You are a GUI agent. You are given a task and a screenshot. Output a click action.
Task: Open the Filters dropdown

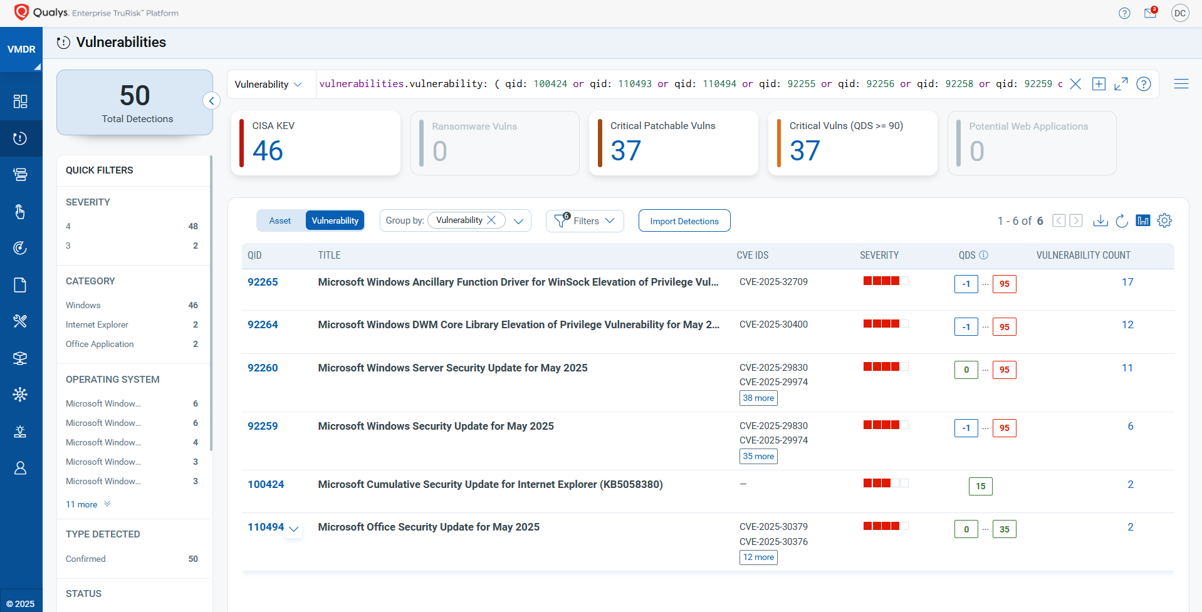(585, 220)
